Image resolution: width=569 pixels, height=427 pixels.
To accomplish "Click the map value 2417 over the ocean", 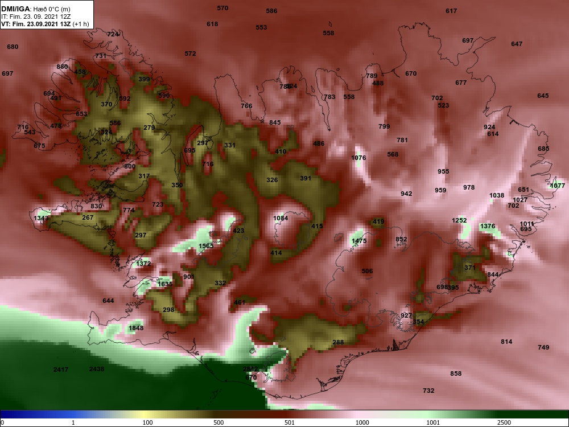I will (61, 369).
